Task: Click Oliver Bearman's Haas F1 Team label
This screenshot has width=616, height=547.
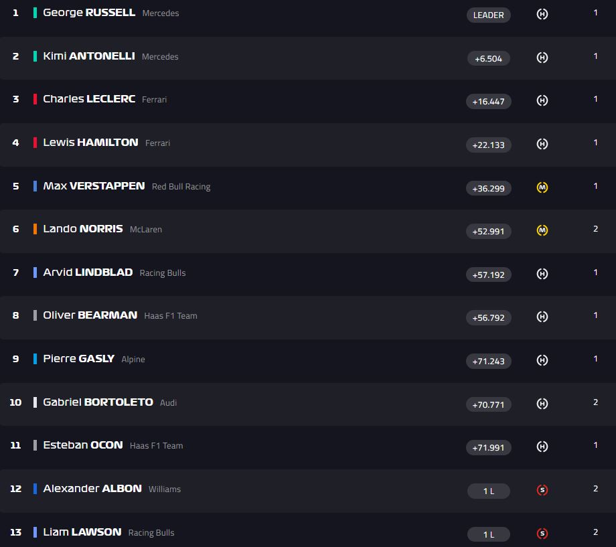Action: tap(171, 316)
